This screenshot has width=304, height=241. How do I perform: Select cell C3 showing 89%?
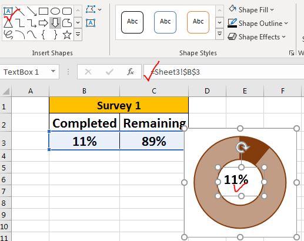(154, 141)
